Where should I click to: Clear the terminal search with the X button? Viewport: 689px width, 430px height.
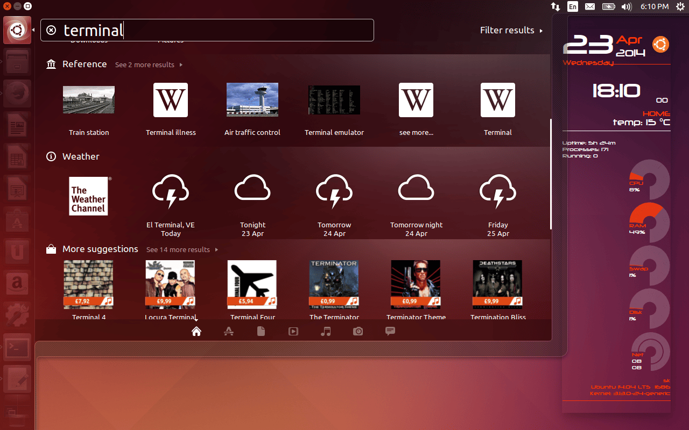click(x=51, y=30)
